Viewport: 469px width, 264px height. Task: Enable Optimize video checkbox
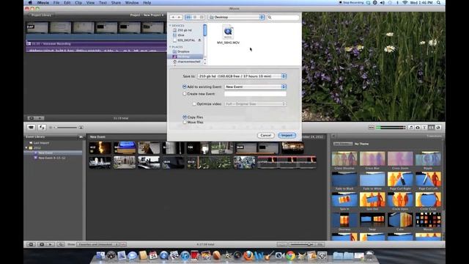tap(194, 104)
